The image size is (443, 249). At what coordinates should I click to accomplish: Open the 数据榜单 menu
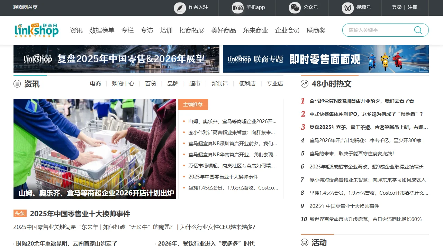(x=102, y=30)
